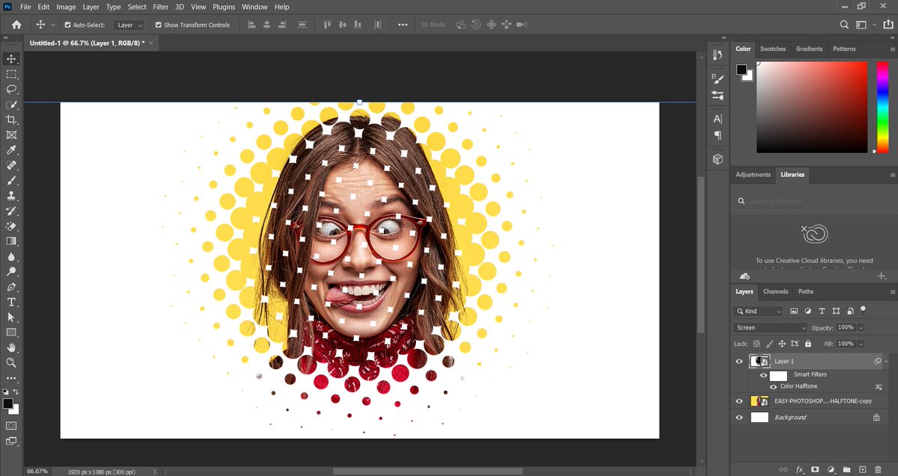Open the Search icon at top right
The width and height of the screenshot is (898, 476).
844,25
